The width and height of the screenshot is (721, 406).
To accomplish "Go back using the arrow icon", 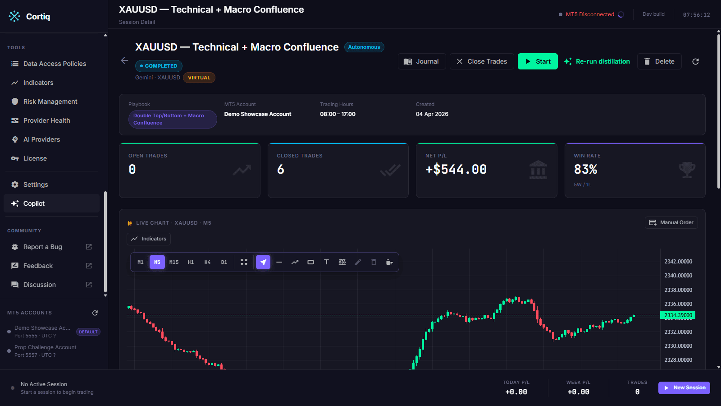I will coord(125,60).
